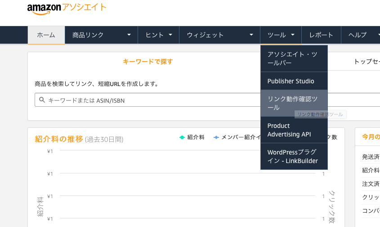Screen dimensions: 380x227
Task: Open the レポート menu
Action: coord(321,35)
